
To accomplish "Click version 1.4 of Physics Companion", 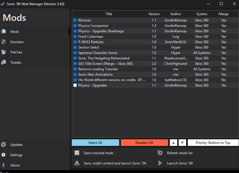I will click(x=154, y=26).
